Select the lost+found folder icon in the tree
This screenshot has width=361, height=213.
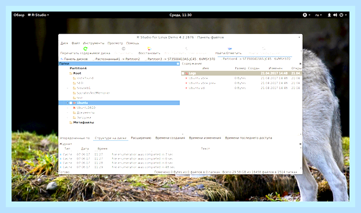75,78
